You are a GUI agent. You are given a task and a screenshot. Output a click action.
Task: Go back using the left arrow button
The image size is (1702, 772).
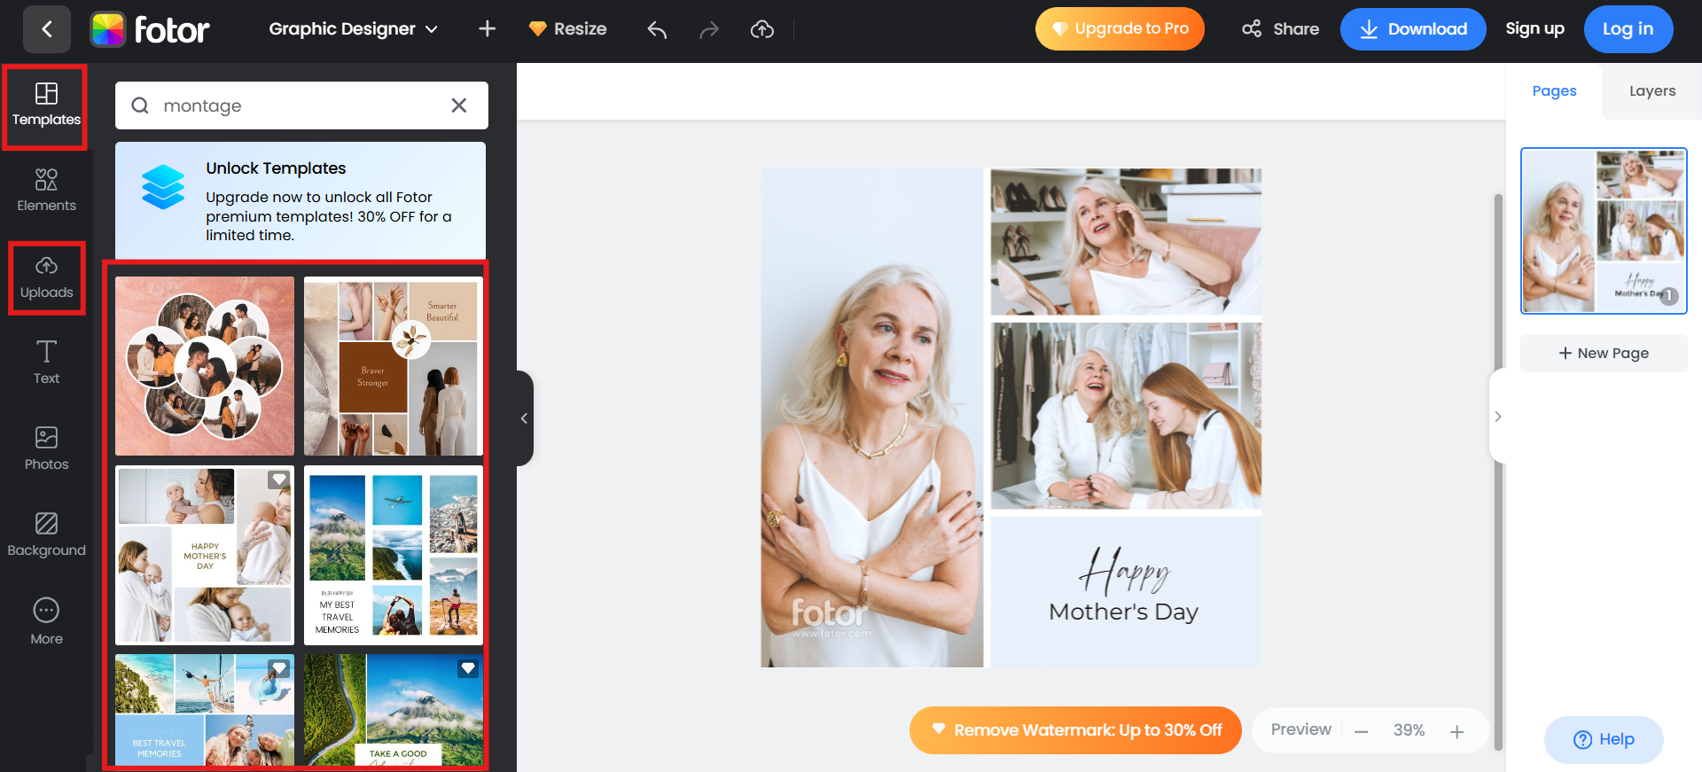(47, 29)
